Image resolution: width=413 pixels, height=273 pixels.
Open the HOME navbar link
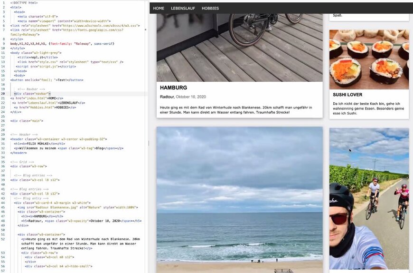(159, 8)
